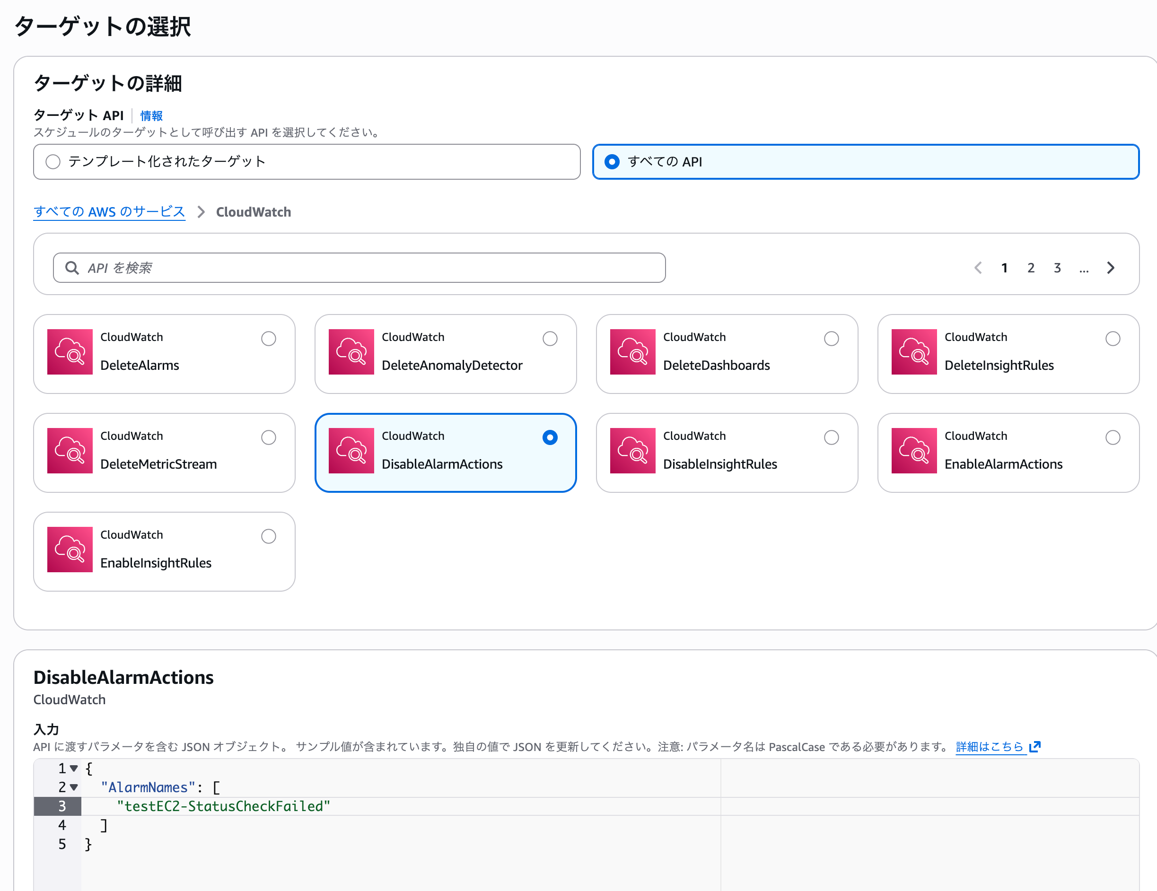Focus the API を検索 search field
The image size is (1157, 891).
pos(371,268)
